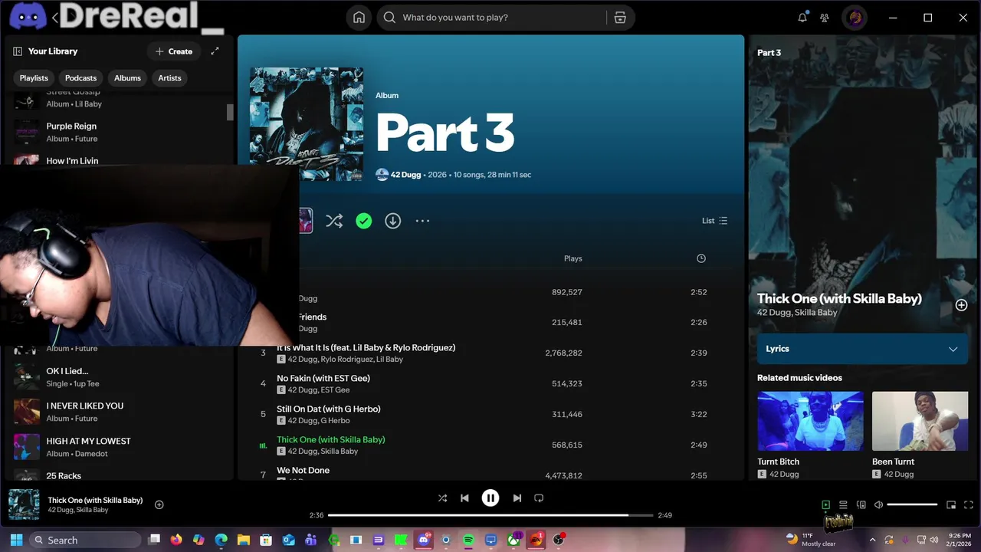Screen dimensions: 981x552
Task: Open the play queue
Action: pyautogui.click(x=843, y=504)
